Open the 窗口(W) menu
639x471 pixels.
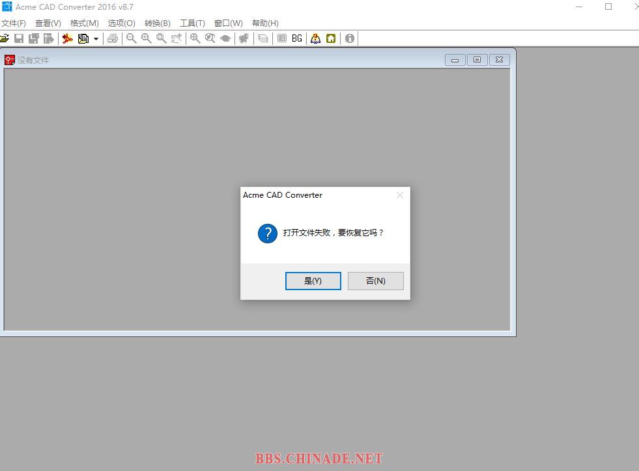[x=228, y=23]
